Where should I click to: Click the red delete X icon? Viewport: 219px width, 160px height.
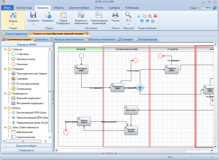tap(155, 16)
